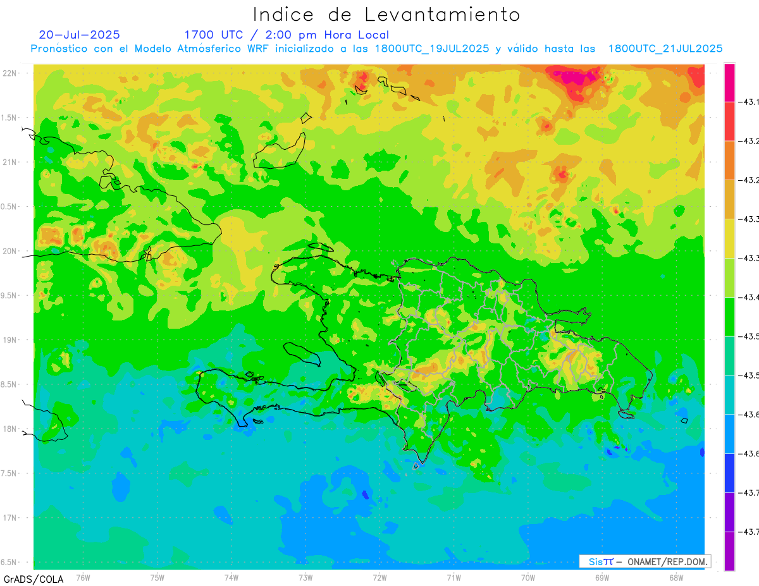Click the 'Indice de Levantamiento' map title

coord(386,15)
